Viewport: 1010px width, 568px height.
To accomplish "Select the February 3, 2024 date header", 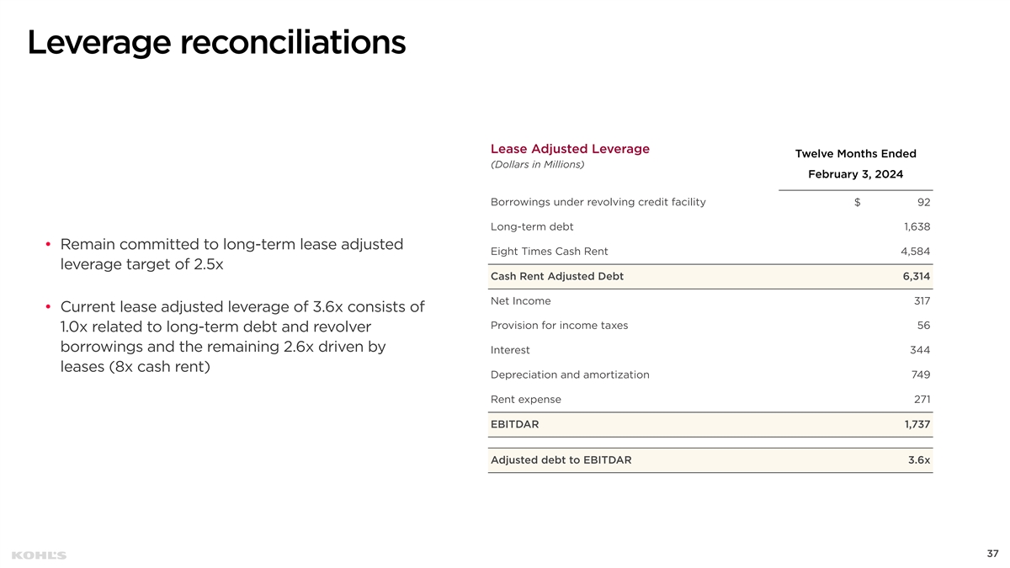I will (855, 174).
